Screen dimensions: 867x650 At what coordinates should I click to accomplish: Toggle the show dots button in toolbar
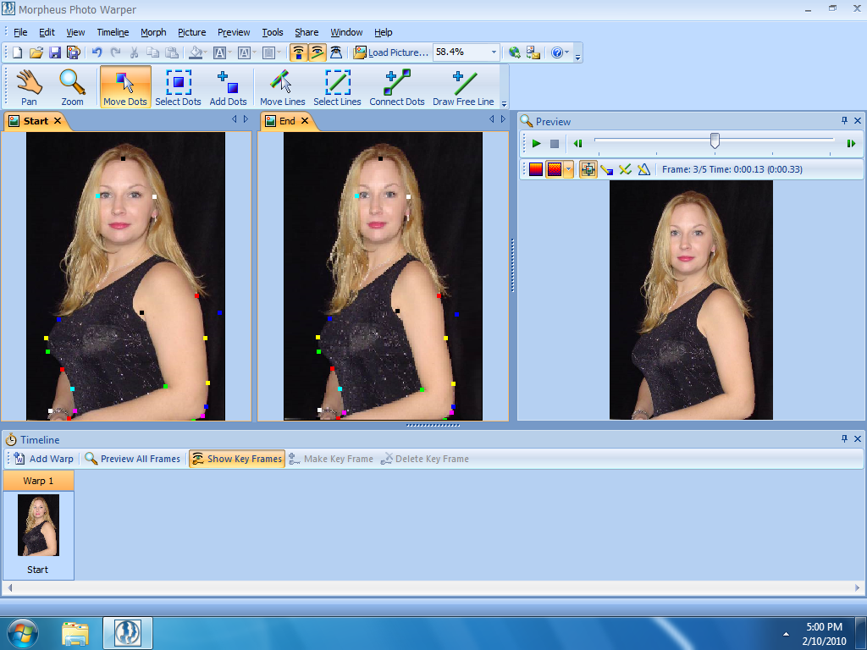(298, 52)
